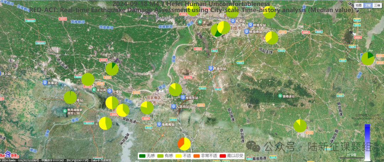Click the 张集站 station icon
Image resolution: width=384 pixels, height=162 pixels.
coord(45,82)
